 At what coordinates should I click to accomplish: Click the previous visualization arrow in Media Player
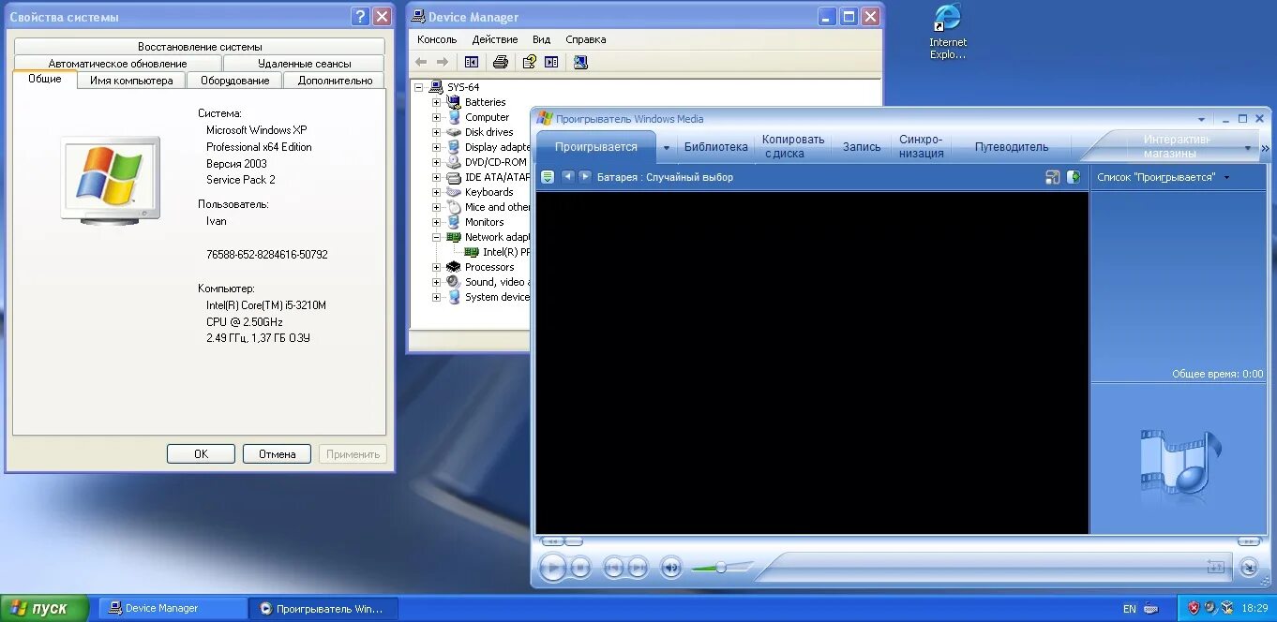pyautogui.click(x=567, y=176)
